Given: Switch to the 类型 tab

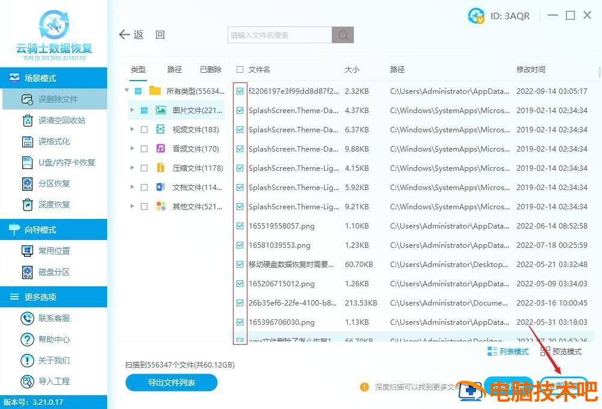Looking at the screenshot, I should point(138,69).
